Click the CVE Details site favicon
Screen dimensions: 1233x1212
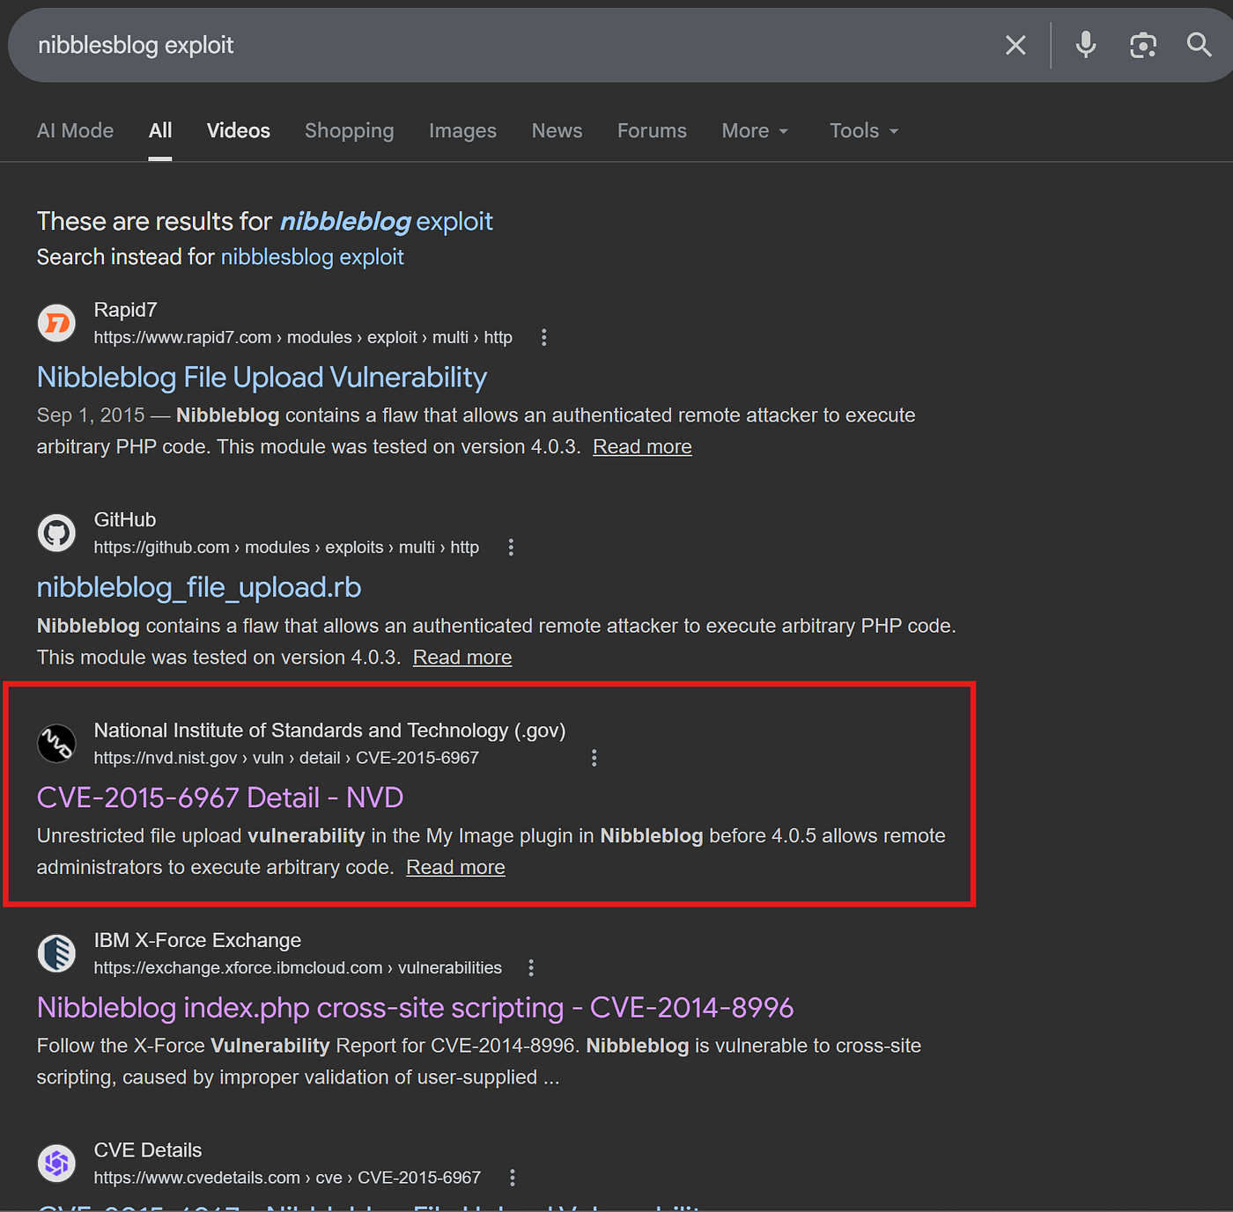click(56, 1164)
